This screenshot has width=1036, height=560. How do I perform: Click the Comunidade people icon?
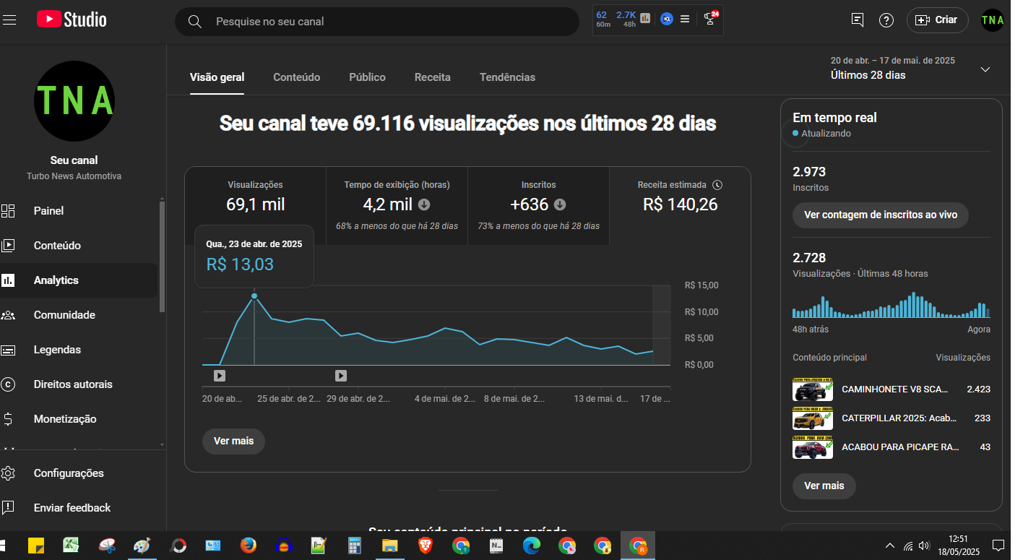pyautogui.click(x=8, y=315)
